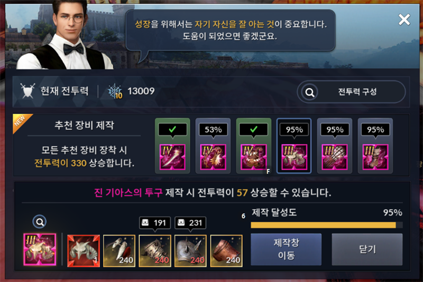Close the dialog with the X icon

point(404,20)
